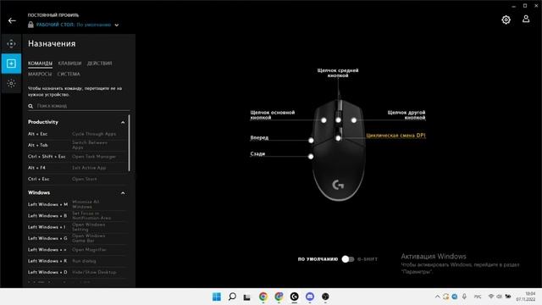Show hidden tray icons chevron
The image size is (542, 305).
click(x=437, y=297)
